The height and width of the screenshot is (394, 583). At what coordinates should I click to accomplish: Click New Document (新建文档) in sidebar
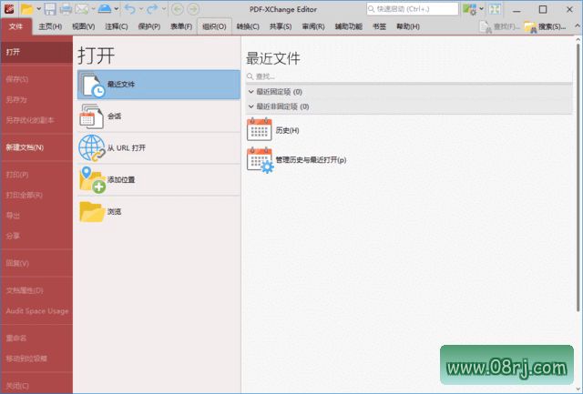pos(25,146)
